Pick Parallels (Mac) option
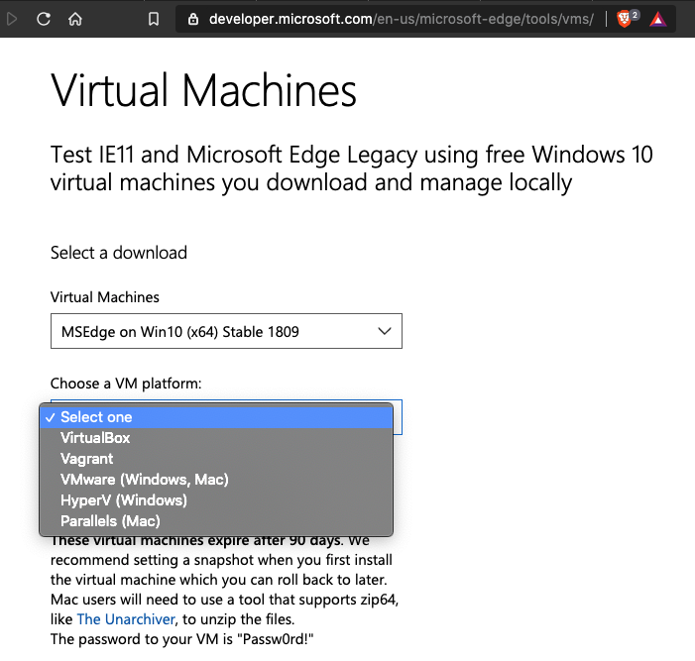This screenshot has height=661, width=695. click(x=216, y=521)
